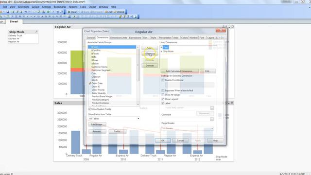Click the fields list scroll-down arrow

138,104
